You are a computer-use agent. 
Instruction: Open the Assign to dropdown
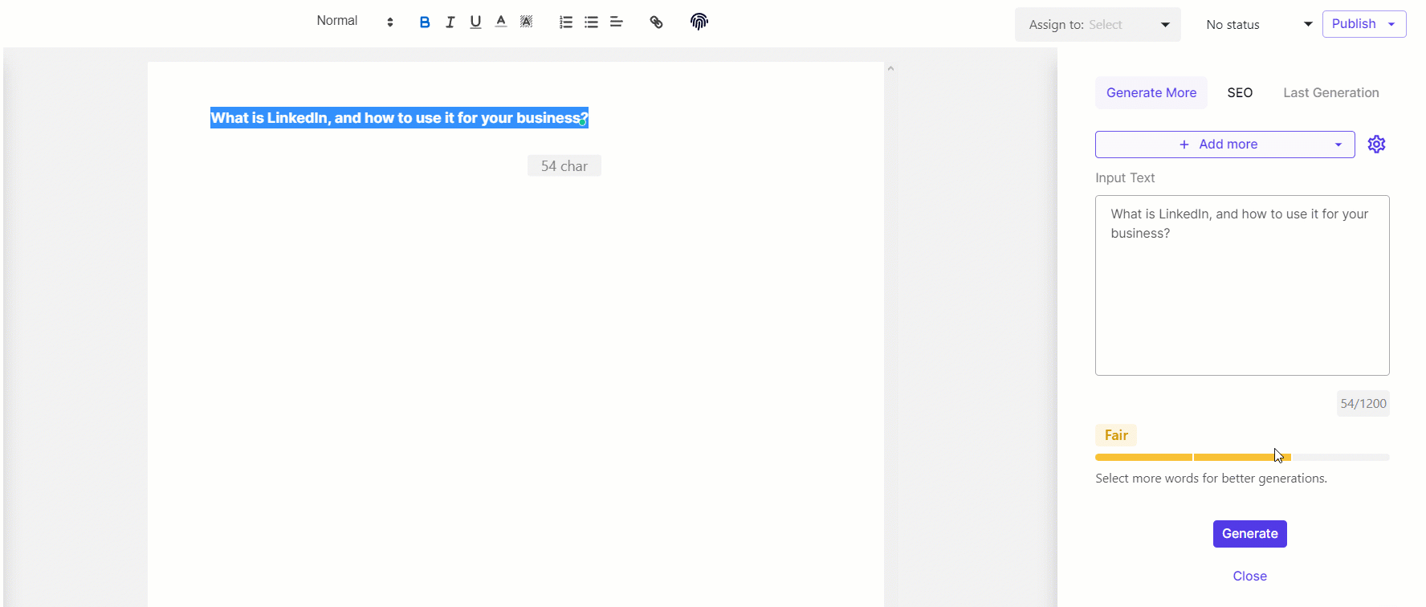[1098, 25]
